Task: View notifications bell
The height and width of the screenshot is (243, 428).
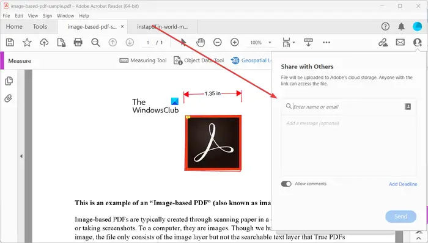Action: 401,26
